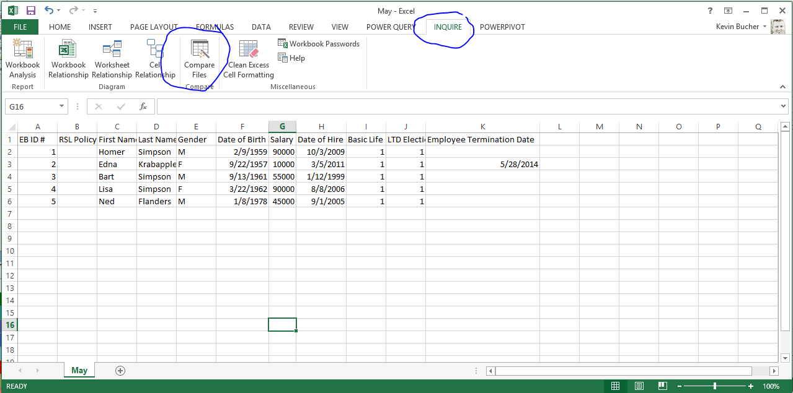
Task: Click the horizontal scrollbar thumb
Action: (x=623, y=371)
